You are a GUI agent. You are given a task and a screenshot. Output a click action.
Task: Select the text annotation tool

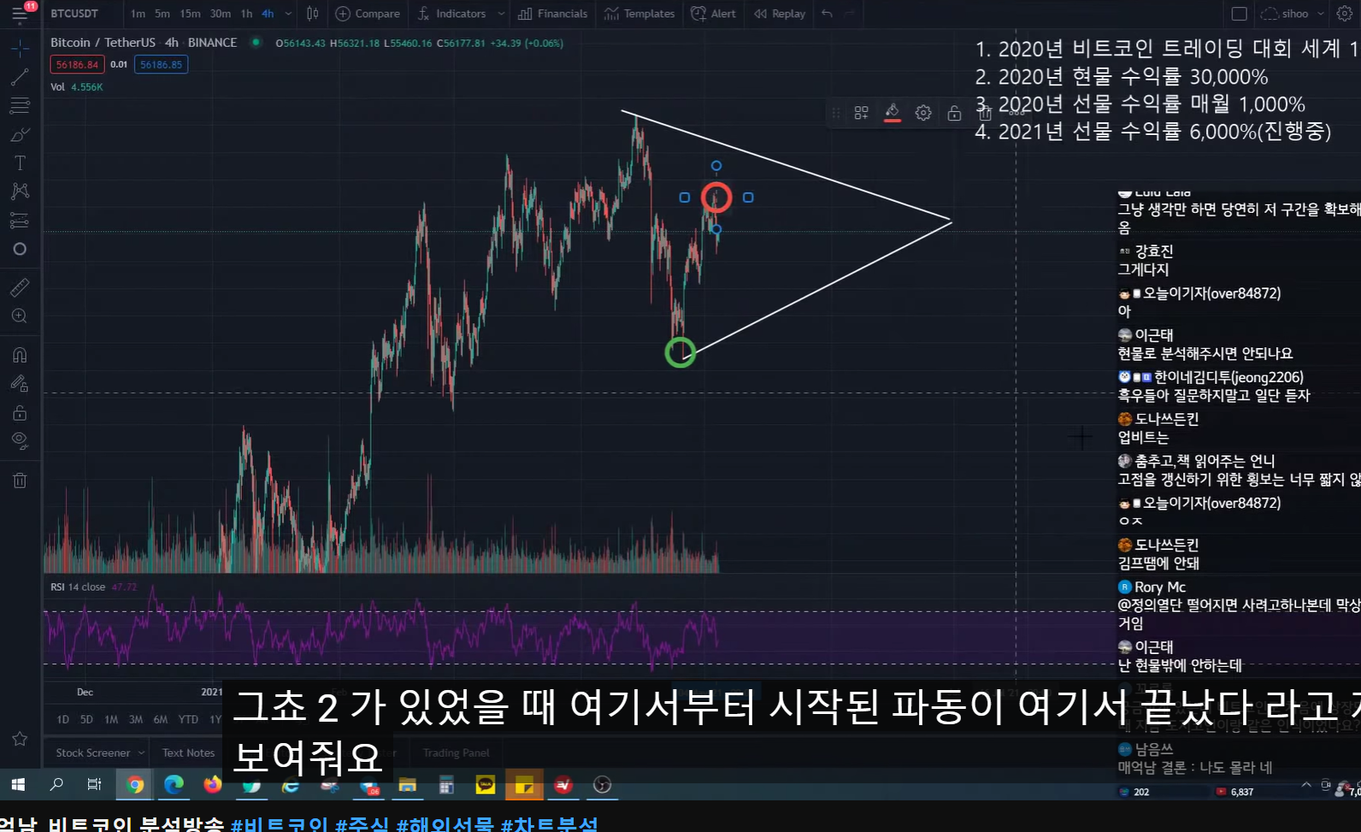pos(20,163)
